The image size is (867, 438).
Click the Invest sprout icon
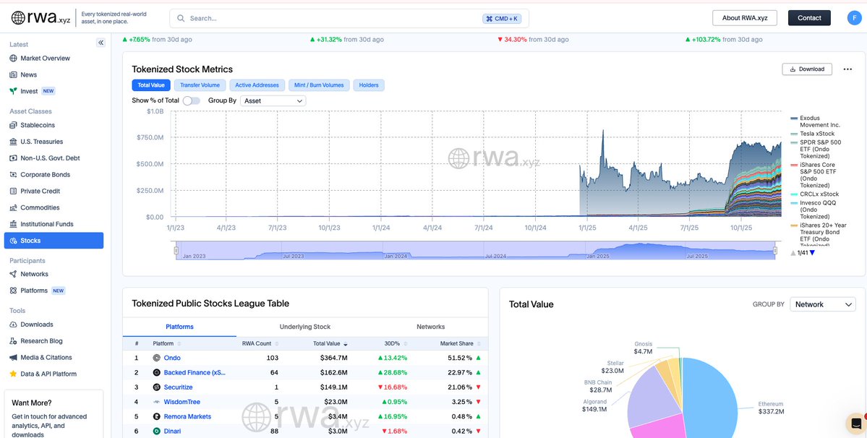tap(13, 91)
